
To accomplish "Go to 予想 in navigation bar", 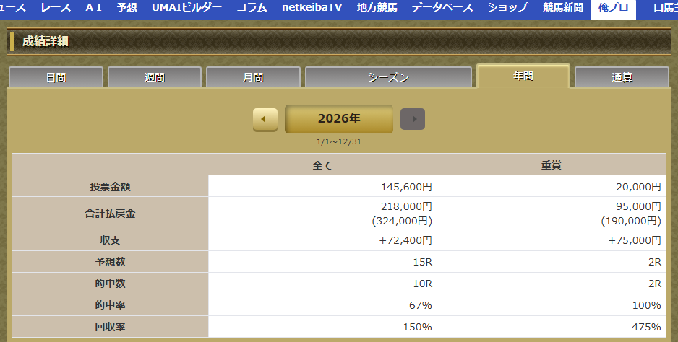I will click(127, 8).
